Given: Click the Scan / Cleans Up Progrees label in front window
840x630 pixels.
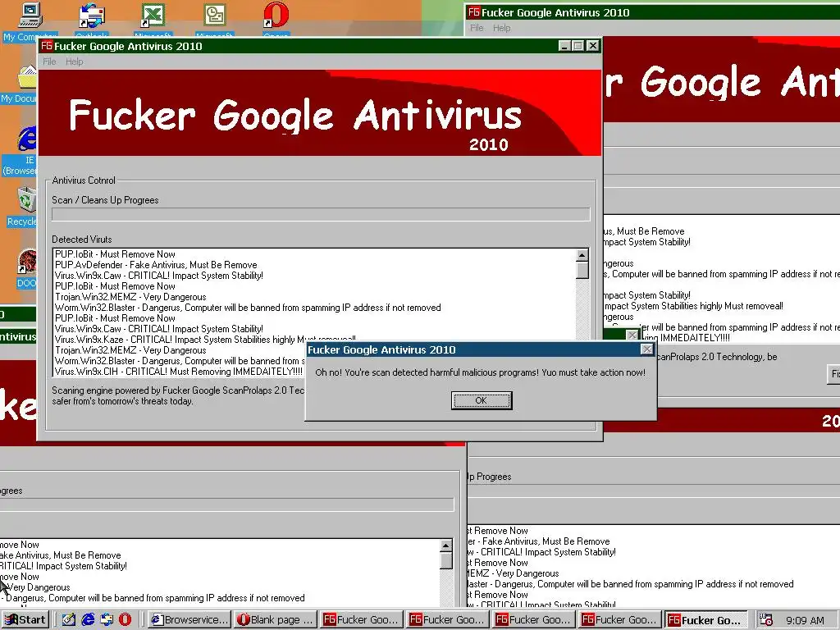Looking at the screenshot, I should [x=105, y=200].
